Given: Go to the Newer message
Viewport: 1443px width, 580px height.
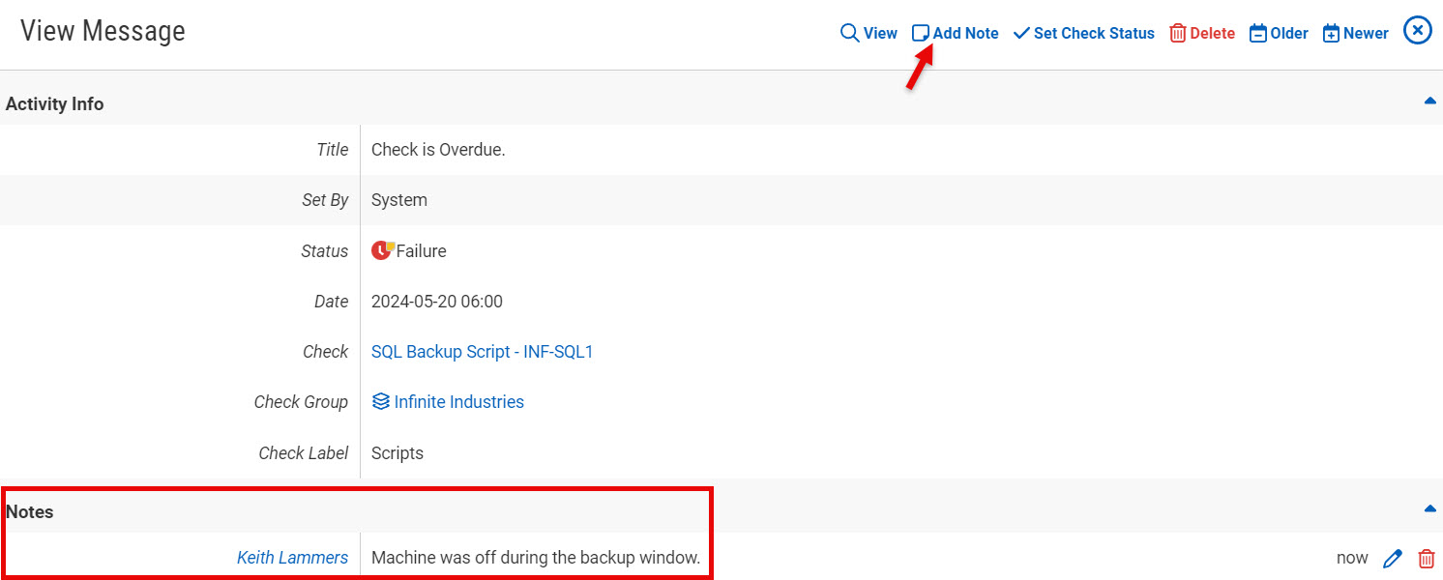Looking at the screenshot, I should click(1355, 33).
